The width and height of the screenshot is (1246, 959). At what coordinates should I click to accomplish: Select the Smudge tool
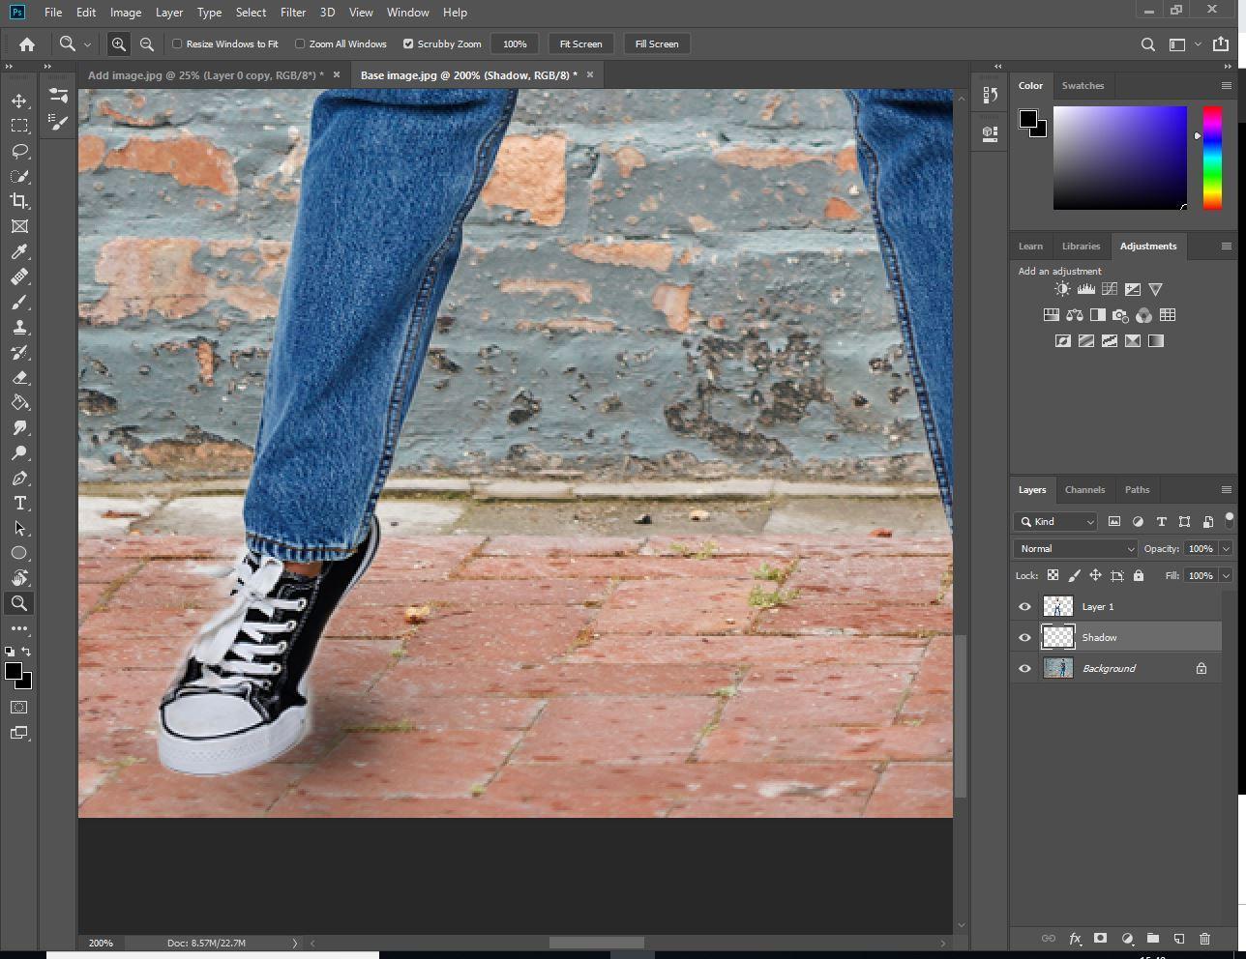(x=19, y=427)
